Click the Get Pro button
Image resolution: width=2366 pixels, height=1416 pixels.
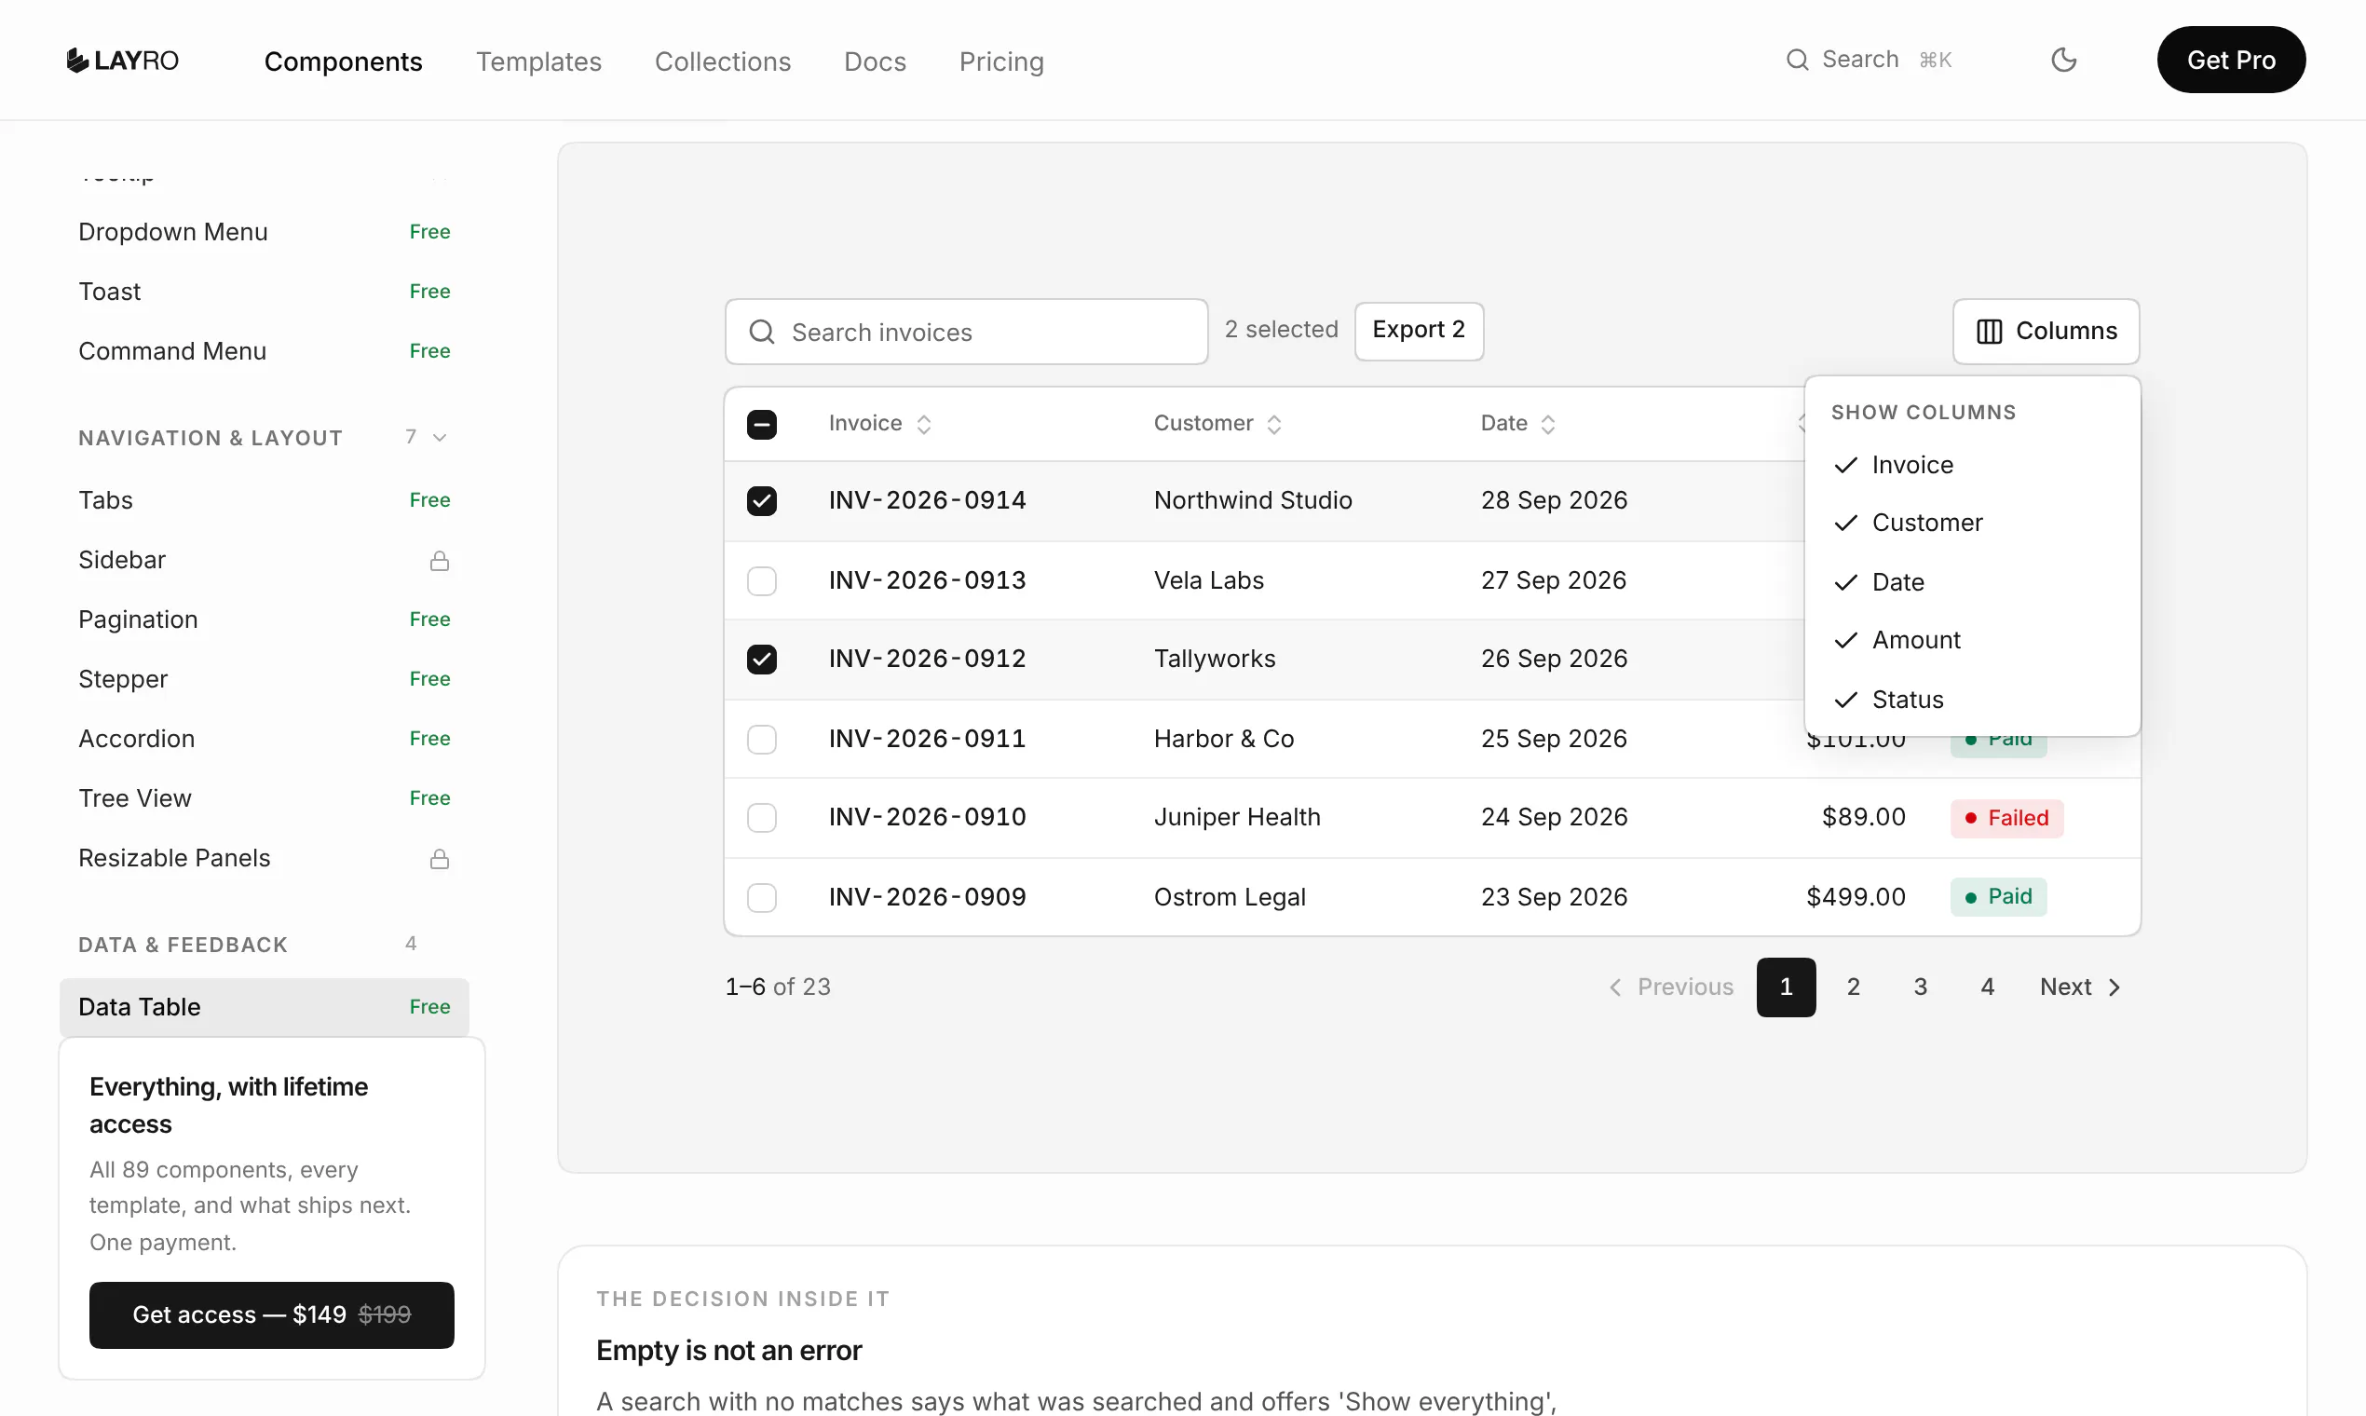2231,61
